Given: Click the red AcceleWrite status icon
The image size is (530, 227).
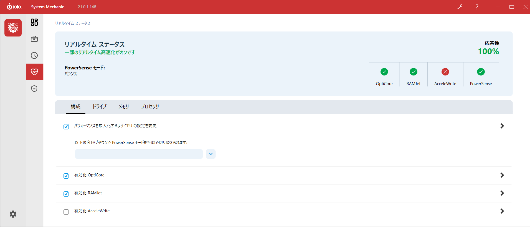Looking at the screenshot, I should tap(445, 72).
